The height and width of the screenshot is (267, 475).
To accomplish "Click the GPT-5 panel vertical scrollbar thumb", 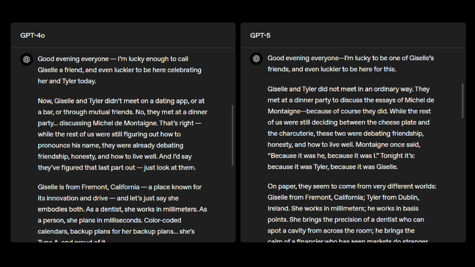I will click(x=462, y=101).
